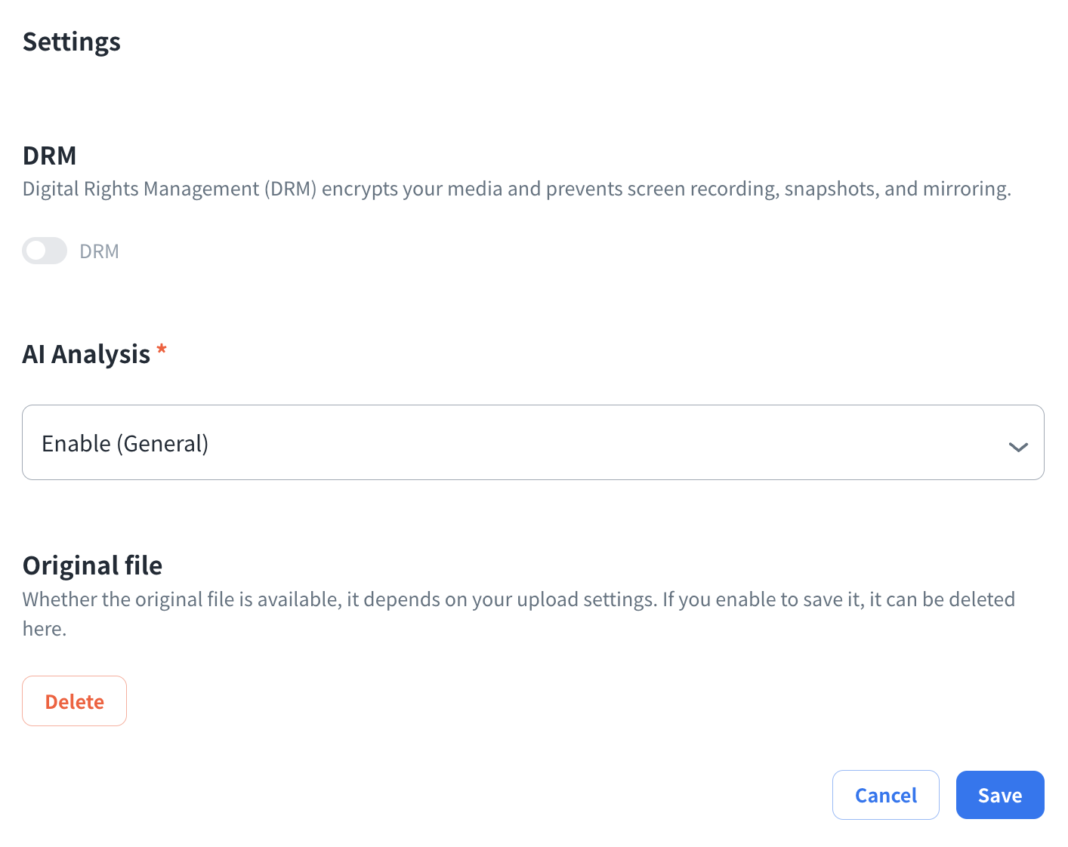The width and height of the screenshot is (1068, 847).
Task: Click the chevron arrow in the AI Analysis box
Action: click(x=1017, y=447)
